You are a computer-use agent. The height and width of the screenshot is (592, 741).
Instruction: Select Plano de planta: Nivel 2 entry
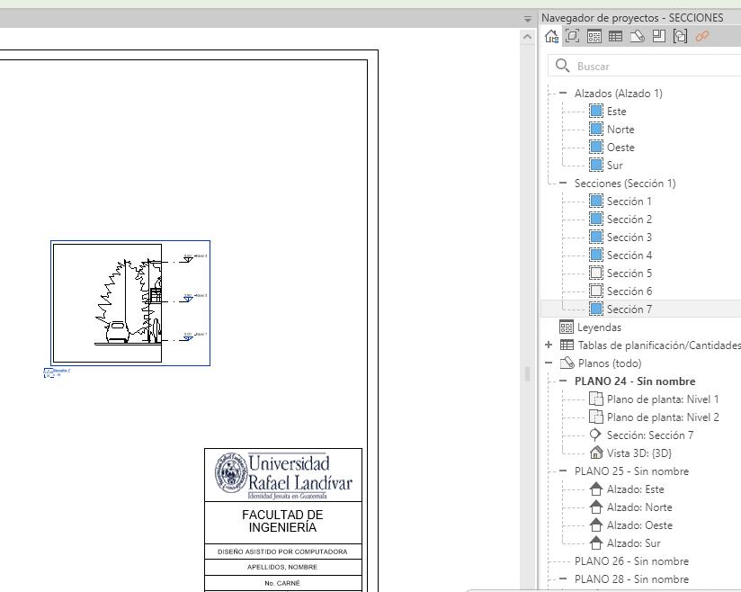tap(663, 417)
